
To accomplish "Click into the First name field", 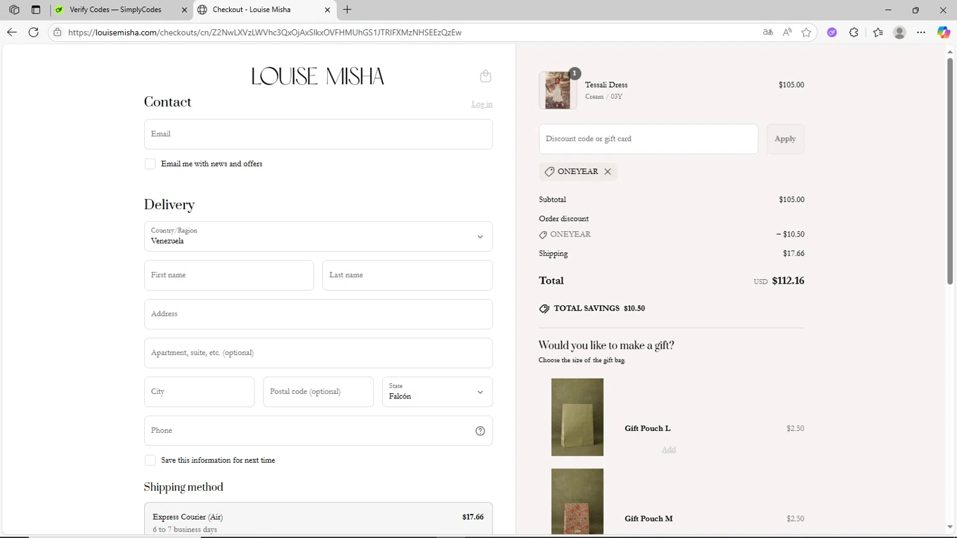I will [229, 275].
